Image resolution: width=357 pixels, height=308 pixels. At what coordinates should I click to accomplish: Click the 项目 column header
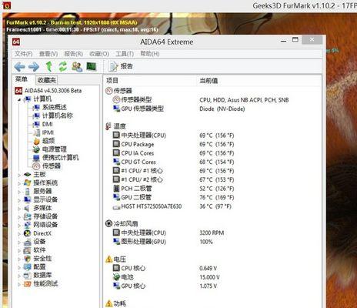pos(112,81)
